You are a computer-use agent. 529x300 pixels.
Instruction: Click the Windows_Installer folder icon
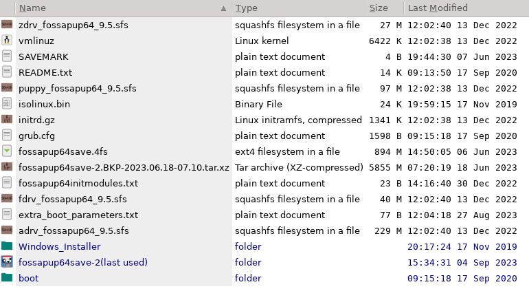[x=7, y=246]
